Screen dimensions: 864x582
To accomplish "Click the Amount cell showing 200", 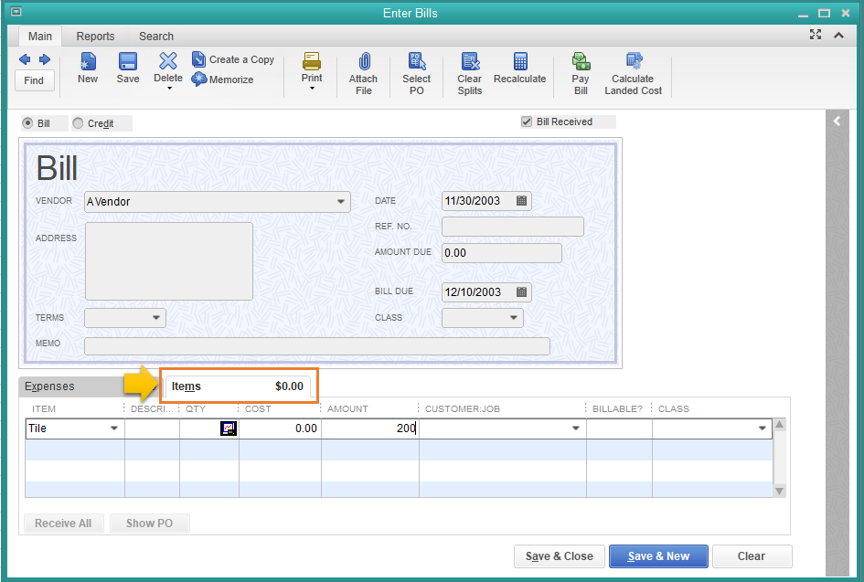I will coord(369,429).
